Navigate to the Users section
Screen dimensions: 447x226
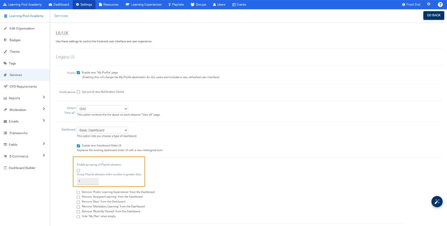pyautogui.click(x=219, y=4)
